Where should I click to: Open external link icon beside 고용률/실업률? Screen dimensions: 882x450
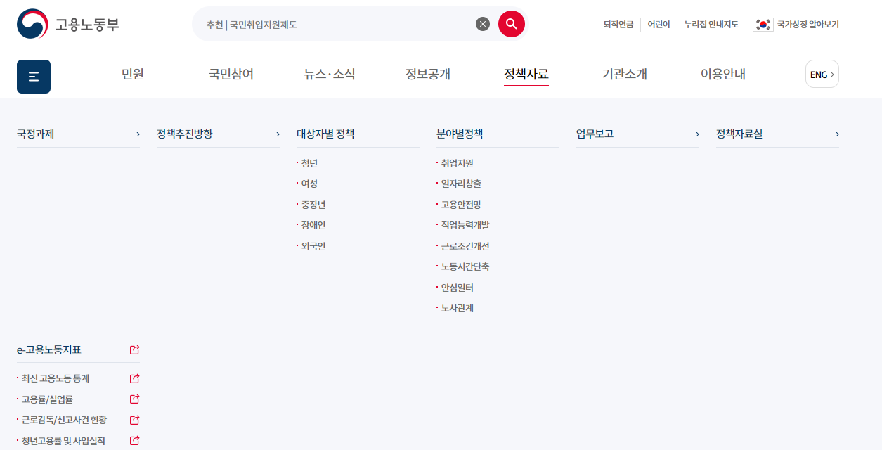135,399
